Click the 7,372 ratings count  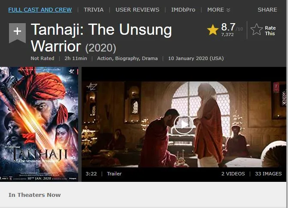pyautogui.click(x=227, y=34)
